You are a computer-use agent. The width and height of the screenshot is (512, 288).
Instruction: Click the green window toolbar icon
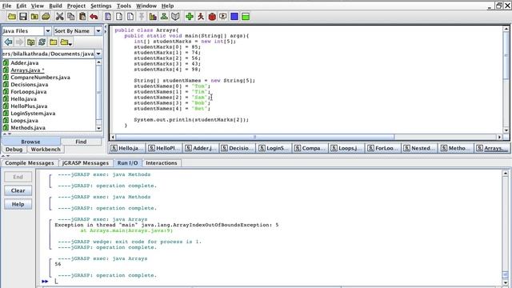coord(246,16)
